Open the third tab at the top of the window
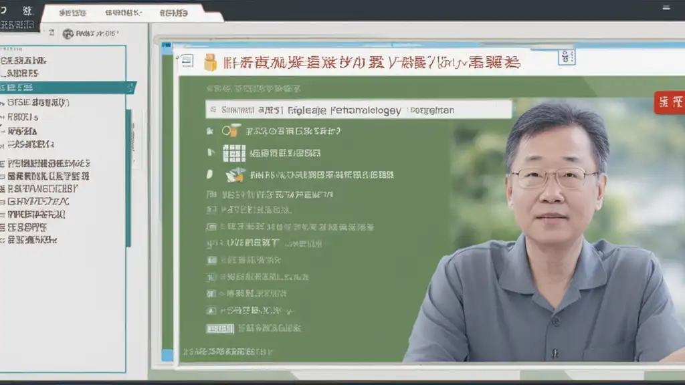Viewport: 685px width, 385px height. (173, 13)
